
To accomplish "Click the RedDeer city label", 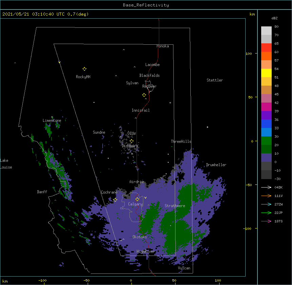I will tap(149, 86).
